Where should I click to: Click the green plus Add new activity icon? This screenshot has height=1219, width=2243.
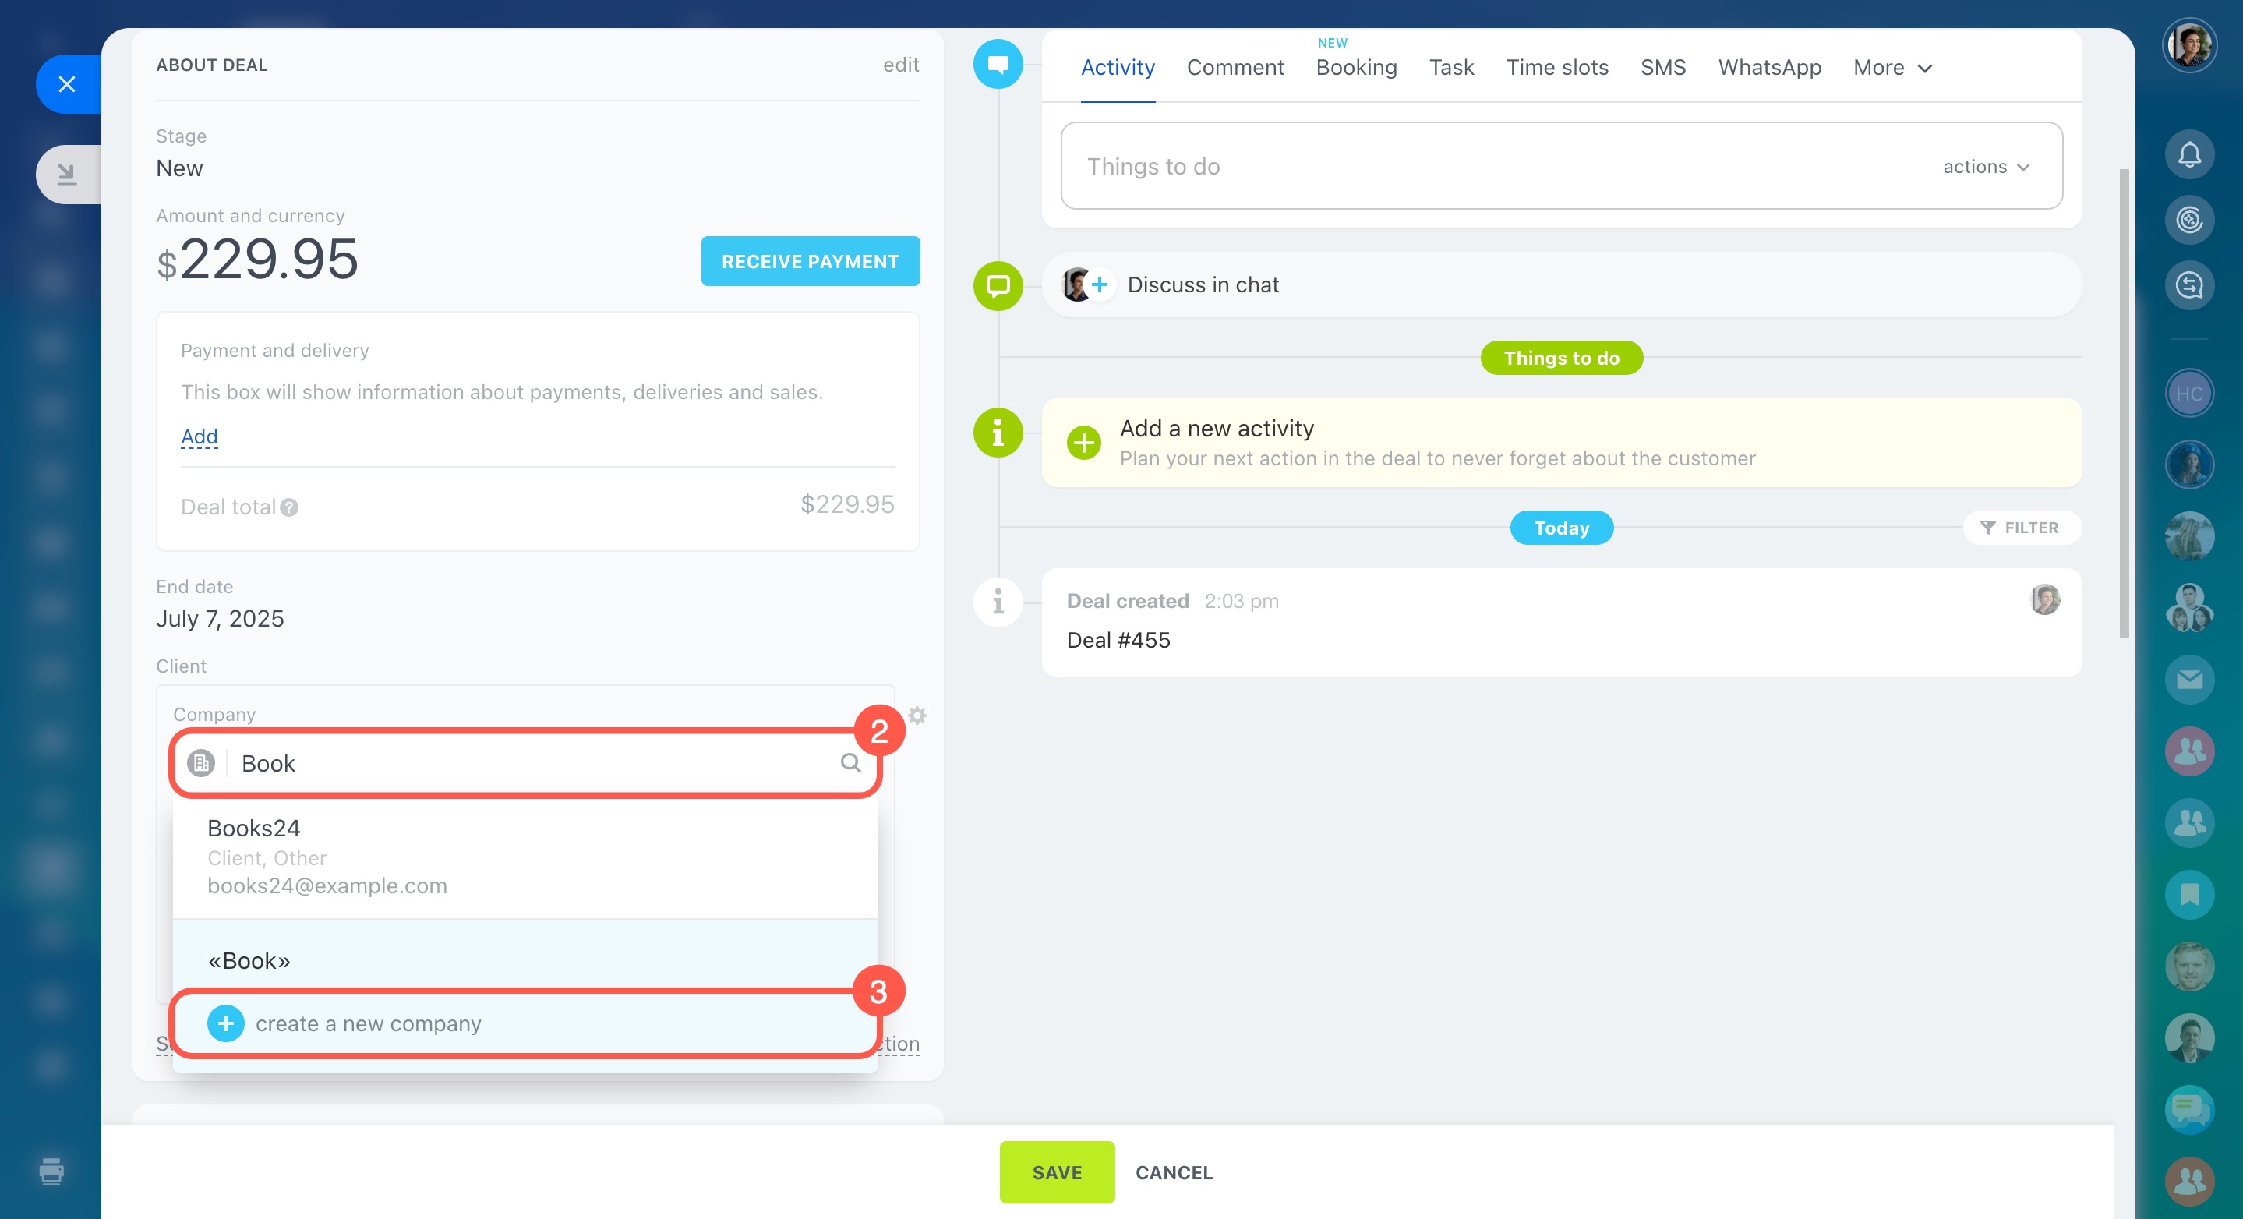1083,443
